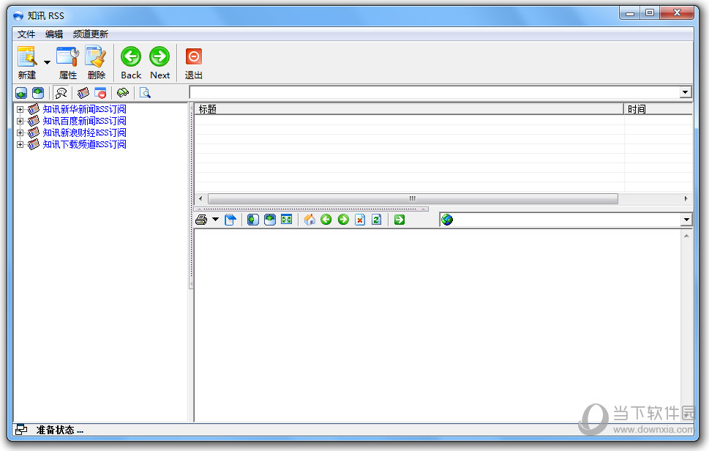Click the article list horizontal scrollbar thumb

click(413, 198)
